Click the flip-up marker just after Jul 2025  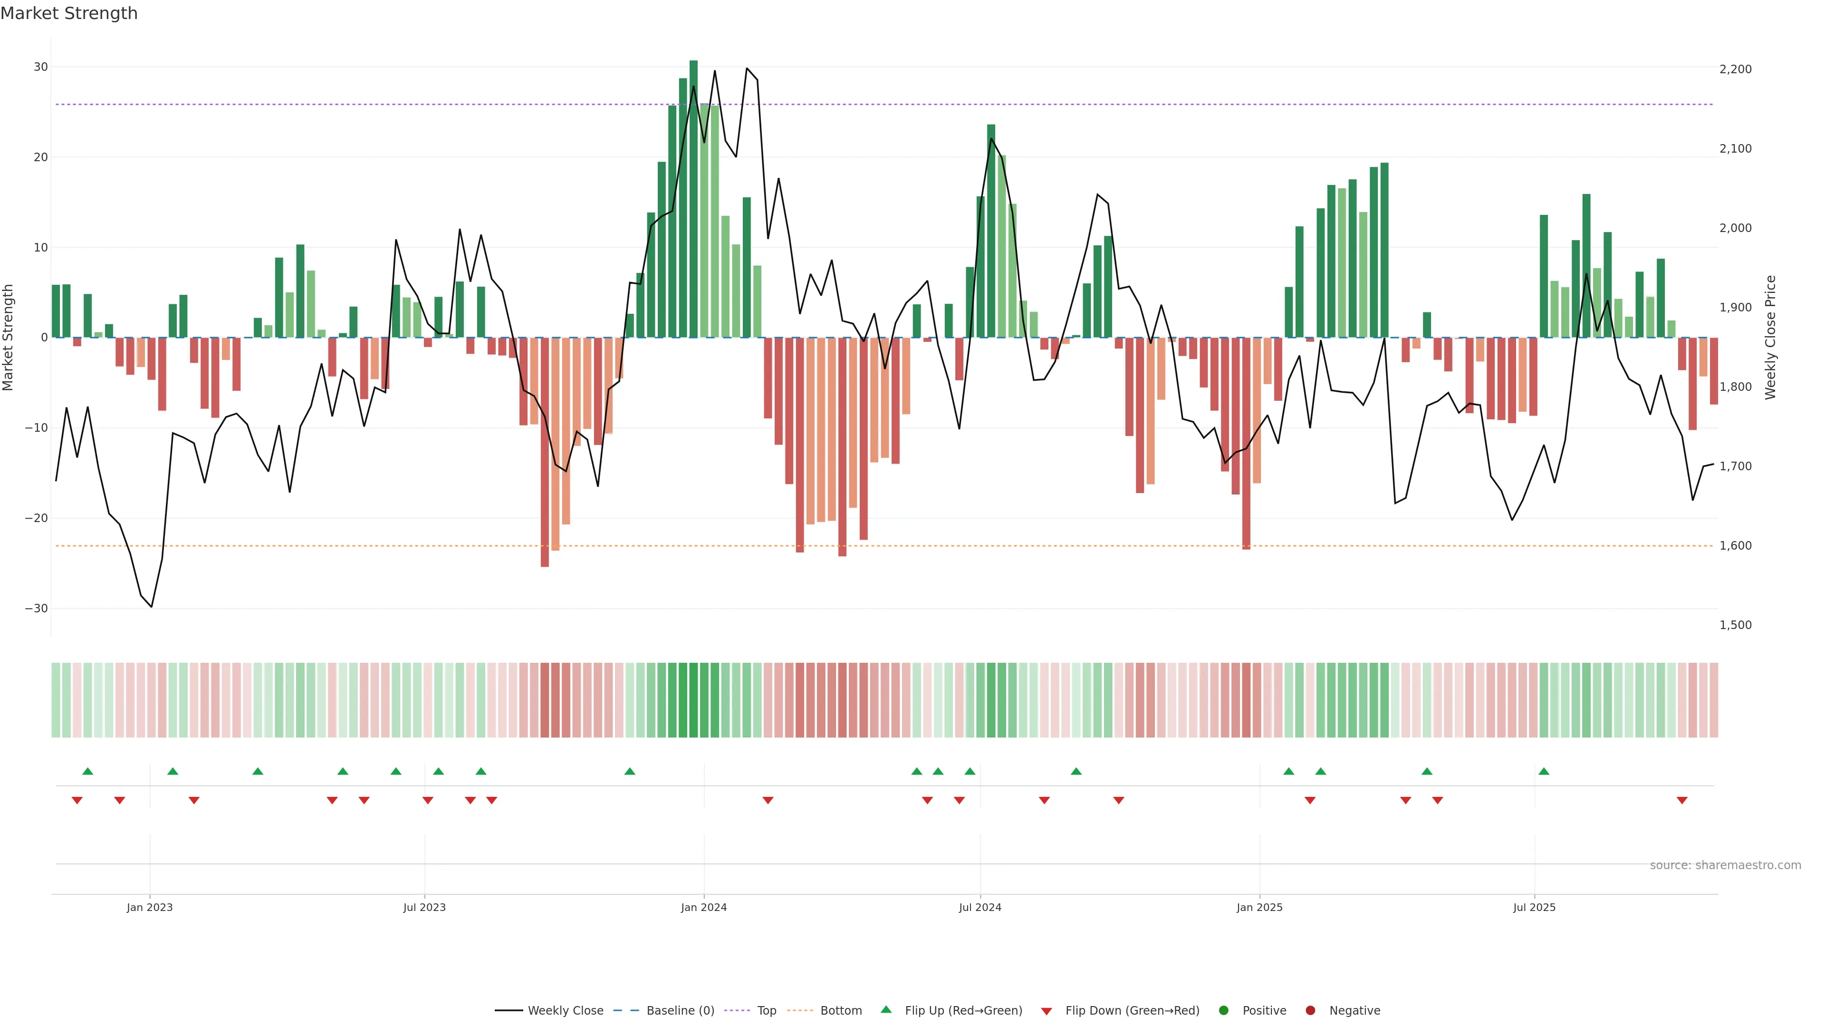[1544, 771]
